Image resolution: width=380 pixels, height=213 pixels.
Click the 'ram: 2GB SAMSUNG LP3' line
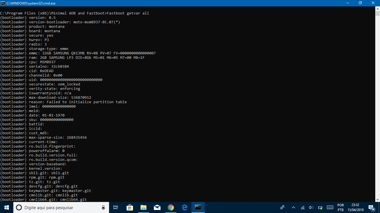[x=72, y=58]
